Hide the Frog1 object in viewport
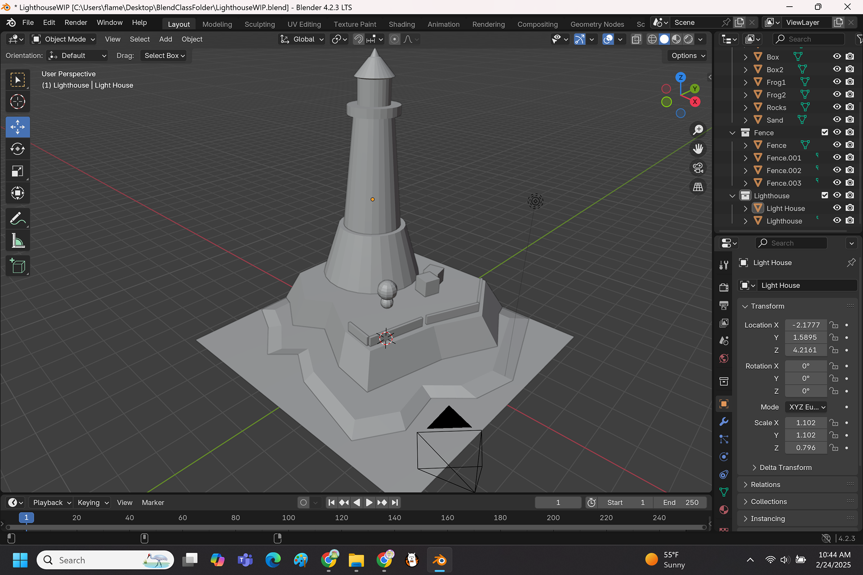The width and height of the screenshot is (863, 575). point(837,82)
